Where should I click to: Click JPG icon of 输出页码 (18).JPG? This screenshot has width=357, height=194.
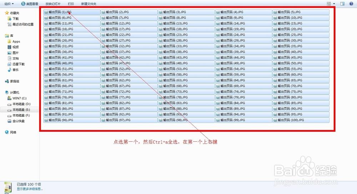click(161, 29)
